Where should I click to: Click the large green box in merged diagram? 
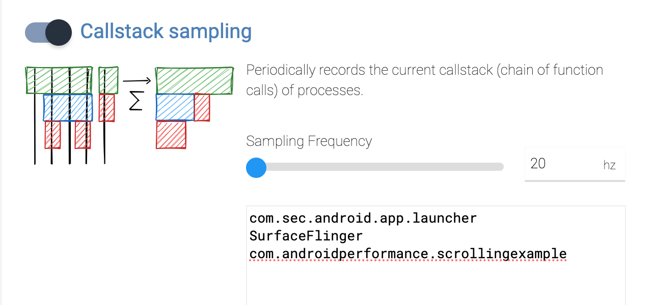(x=195, y=80)
